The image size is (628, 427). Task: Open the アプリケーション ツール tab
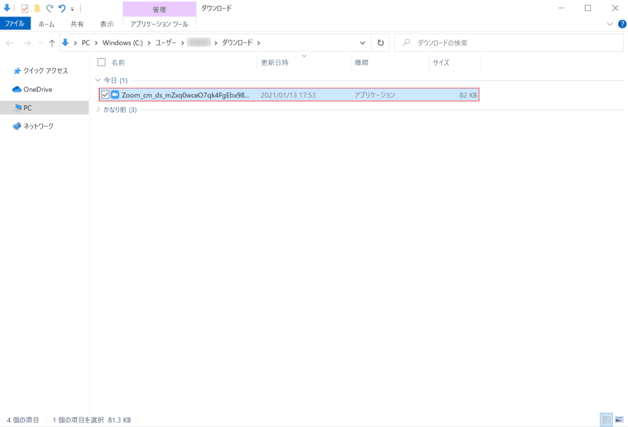(x=159, y=24)
